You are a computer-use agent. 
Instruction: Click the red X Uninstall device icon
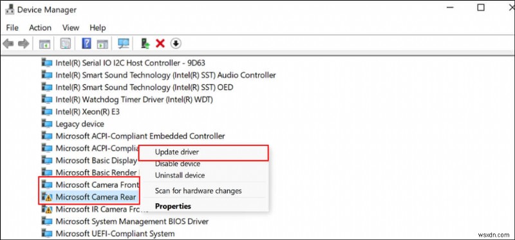pos(160,43)
